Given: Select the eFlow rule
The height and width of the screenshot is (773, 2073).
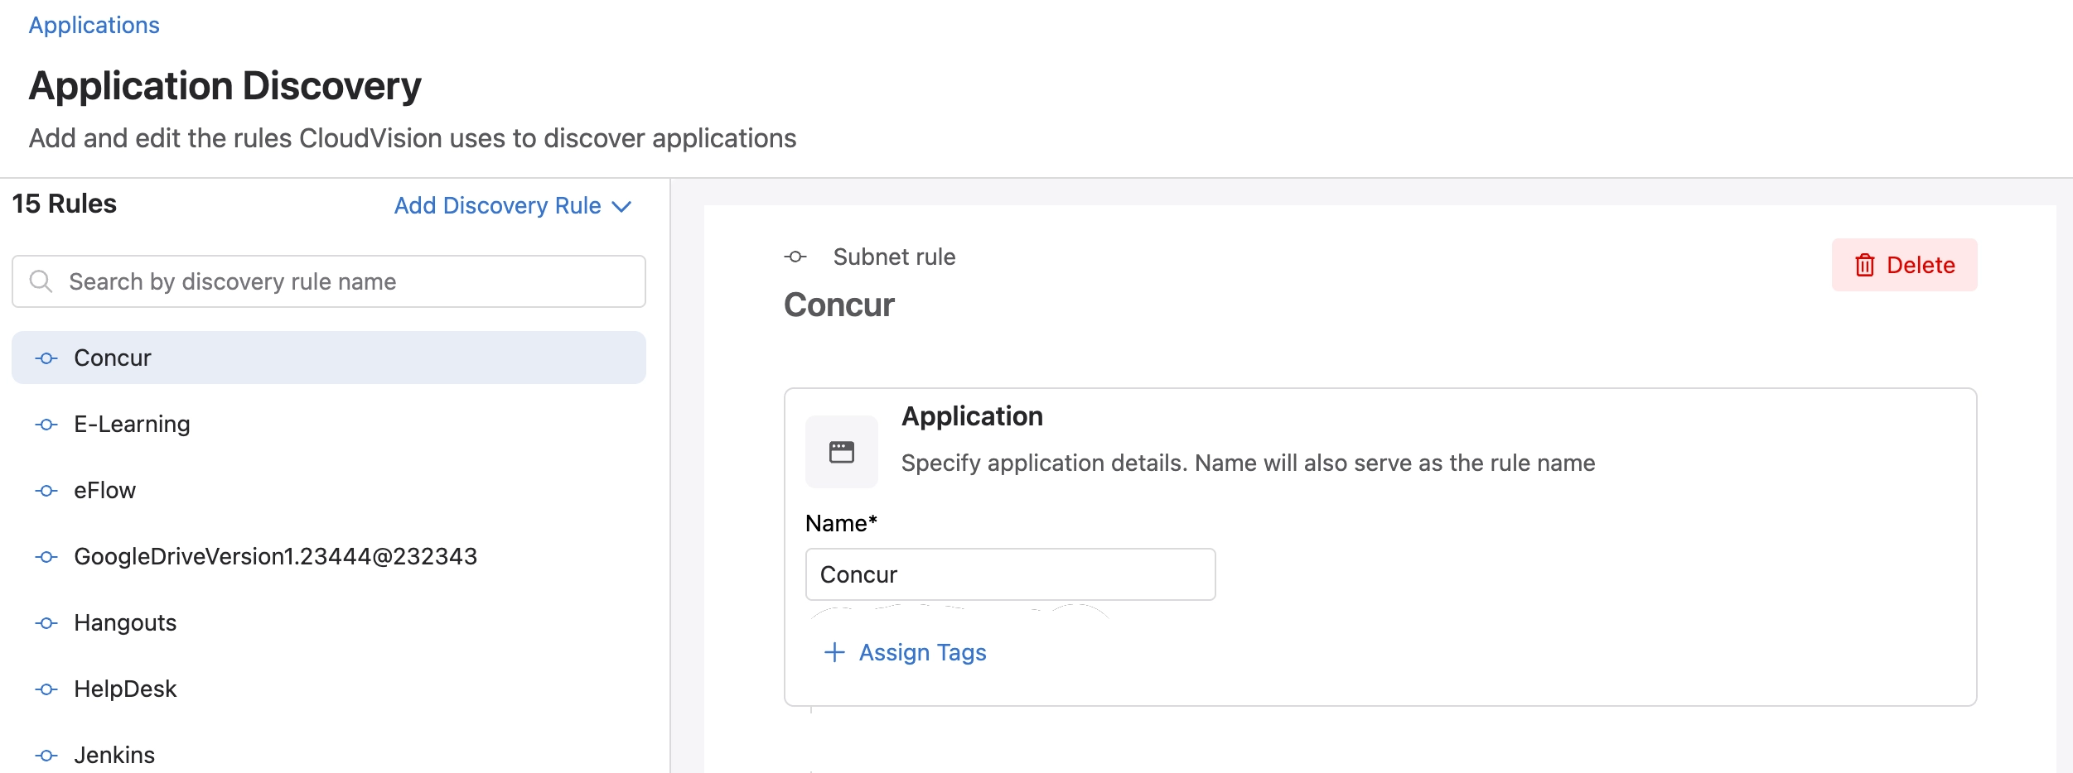Looking at the screenshot, I should pos(329,490).
